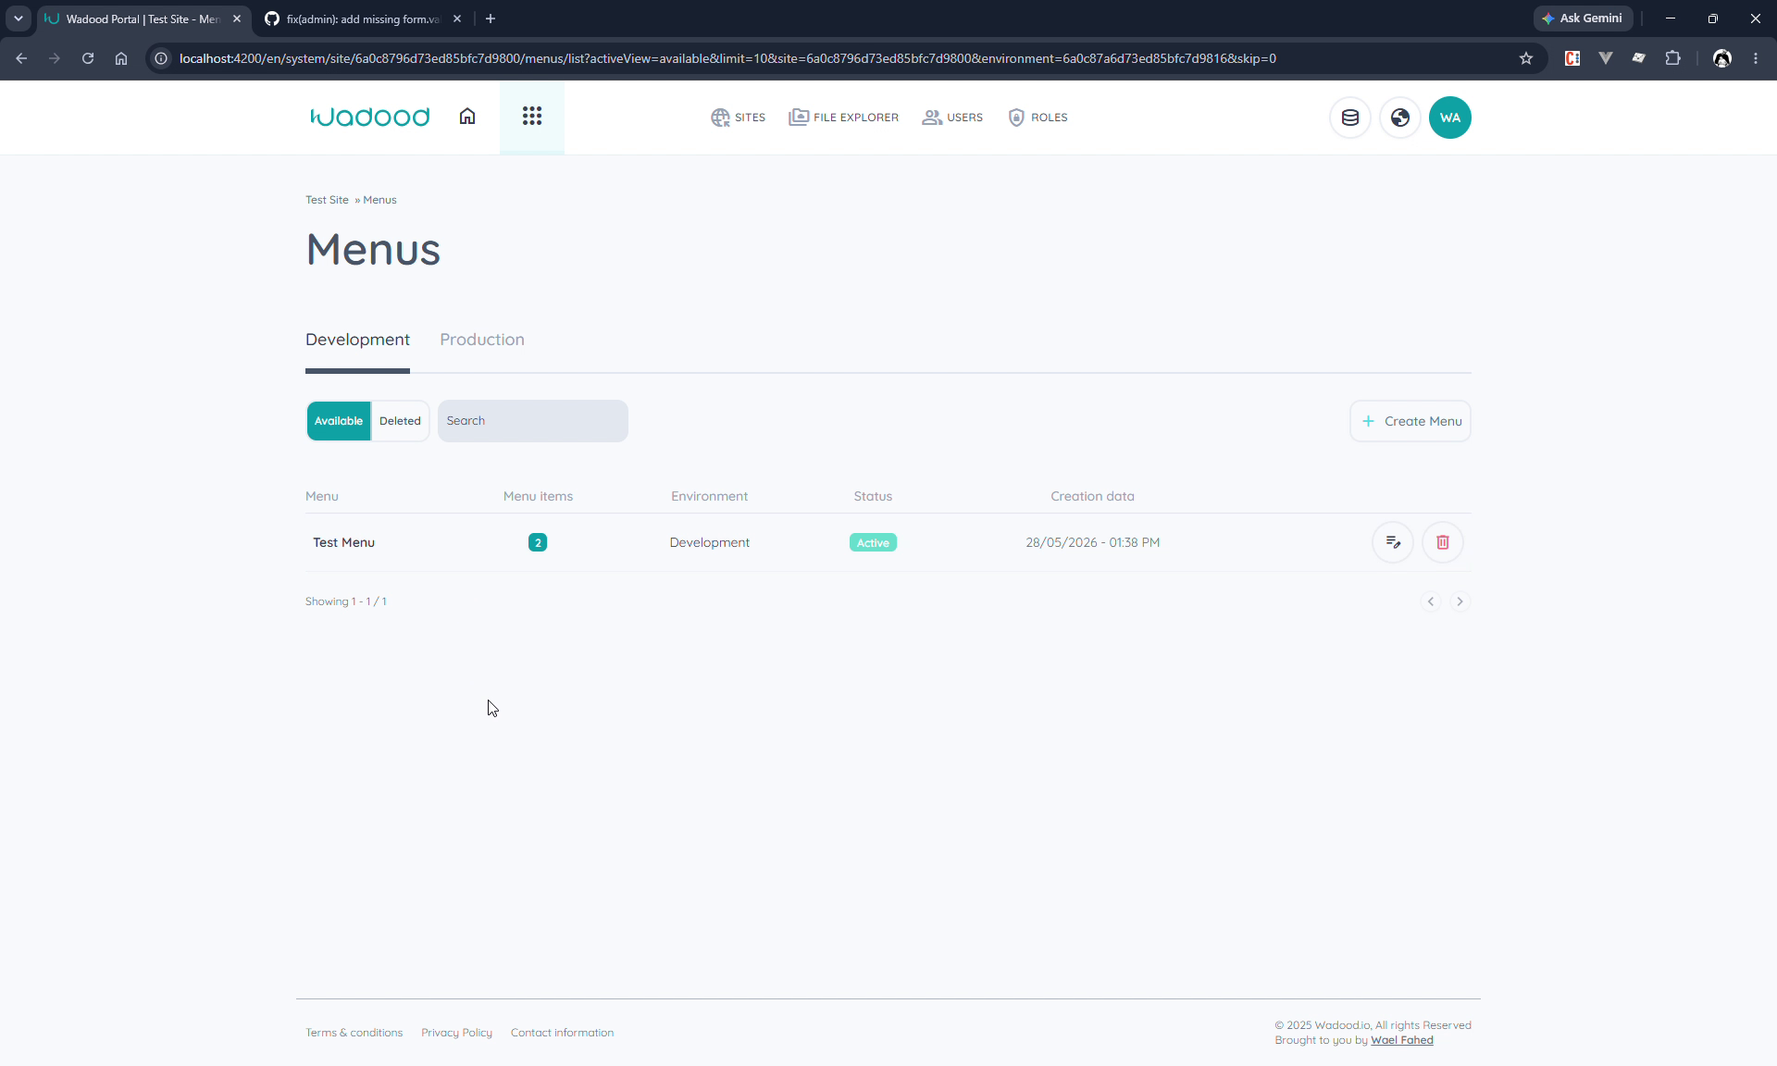The height and width of the screenshot is (1066, 1777).
Task: Open the globe language selector
Action: (x=1400, y=118)
